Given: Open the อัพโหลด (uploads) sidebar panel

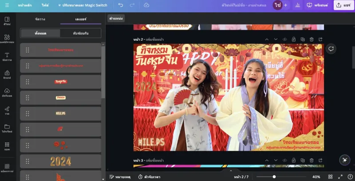Looking at the screenshot, I should click(7, 93).
